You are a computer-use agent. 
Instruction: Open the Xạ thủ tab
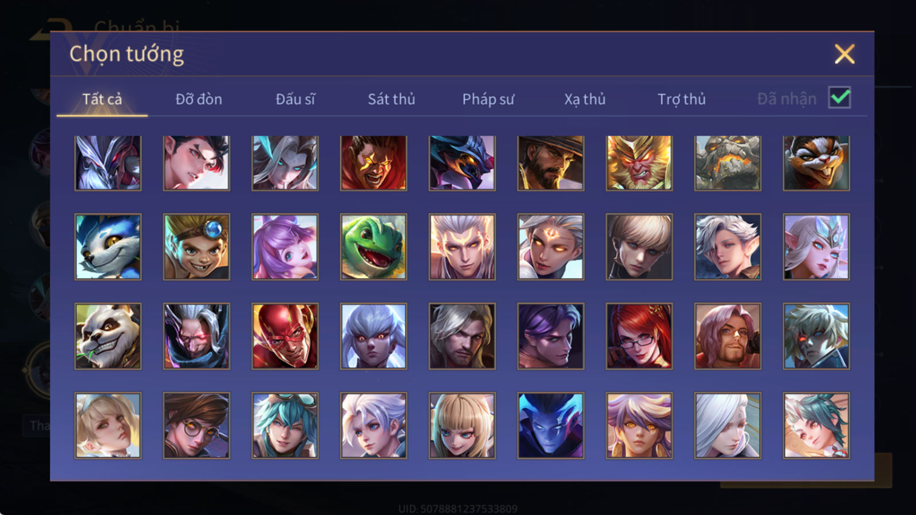pyautogui.click(x=585, y=99)
